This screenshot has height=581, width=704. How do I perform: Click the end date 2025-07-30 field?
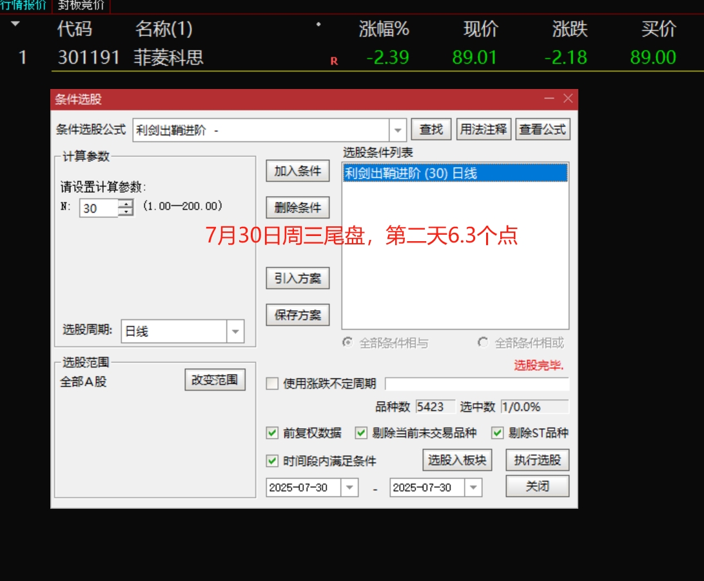point(427,487)
